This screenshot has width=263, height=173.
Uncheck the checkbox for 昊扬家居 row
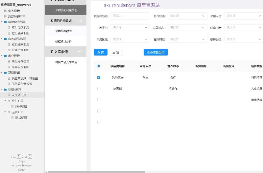(x=99, y=77)
